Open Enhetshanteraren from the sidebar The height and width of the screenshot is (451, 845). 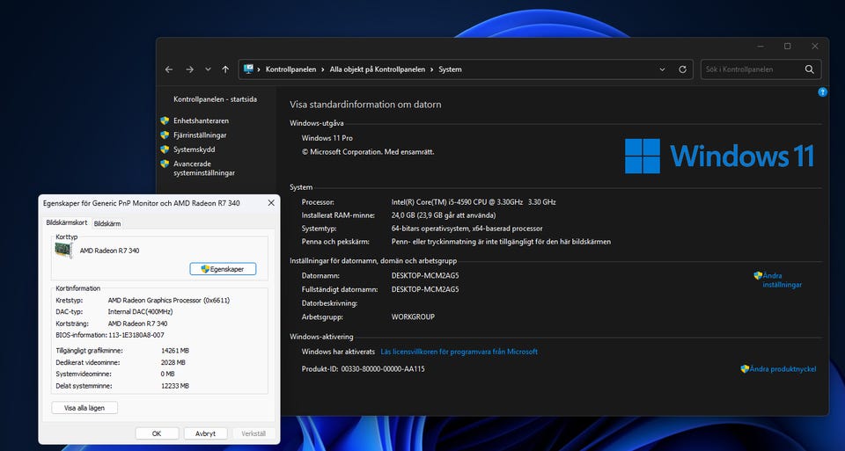[201, 120]
